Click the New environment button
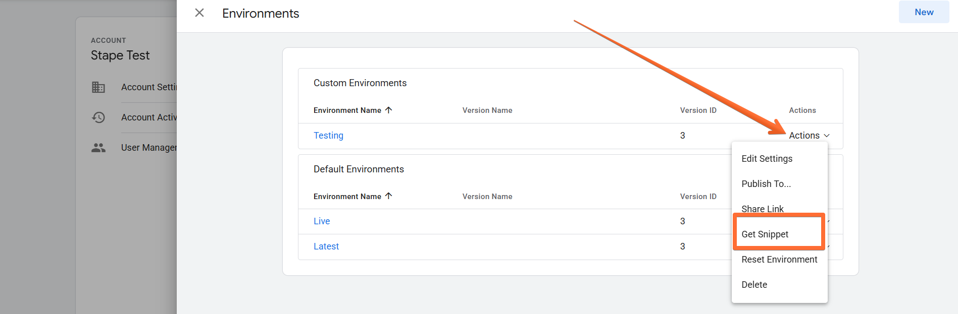 924,12
